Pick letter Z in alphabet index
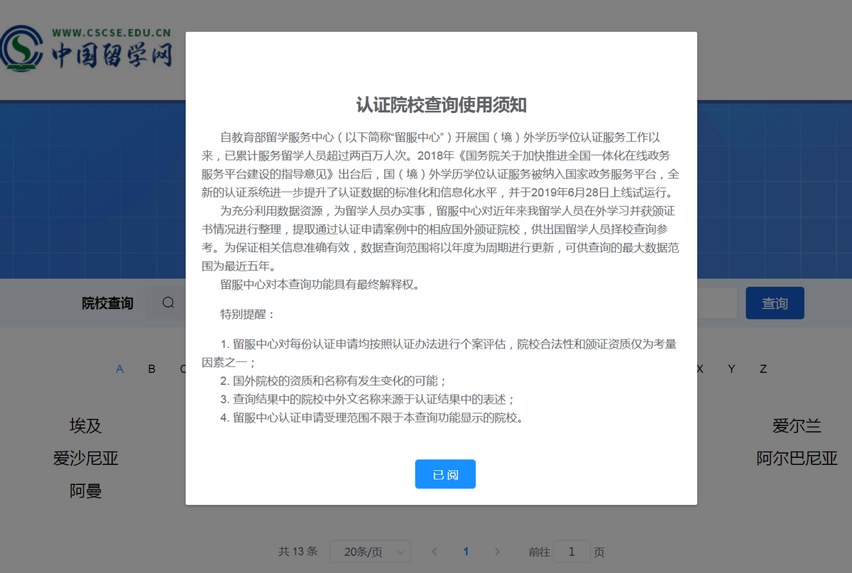 (x=763, y=369)
